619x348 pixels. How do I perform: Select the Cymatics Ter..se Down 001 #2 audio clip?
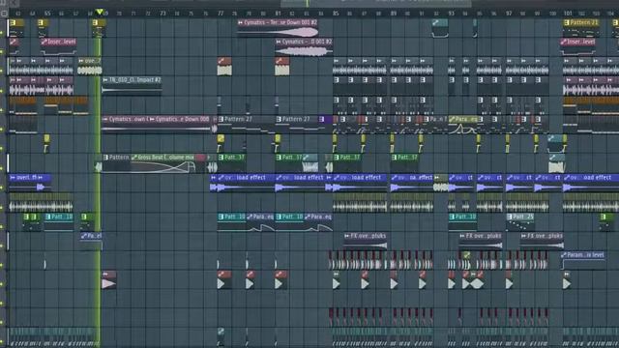click(278, 28)
